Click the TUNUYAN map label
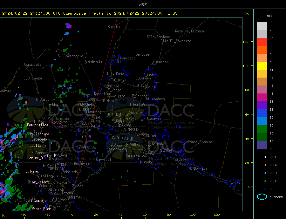 tap(74, 198)
